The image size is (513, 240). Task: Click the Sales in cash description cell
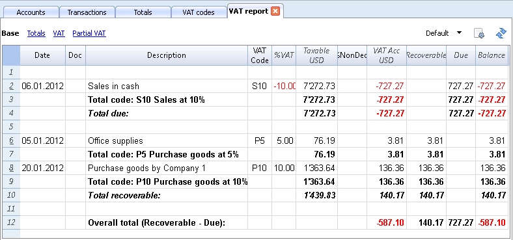pos(167,86)
